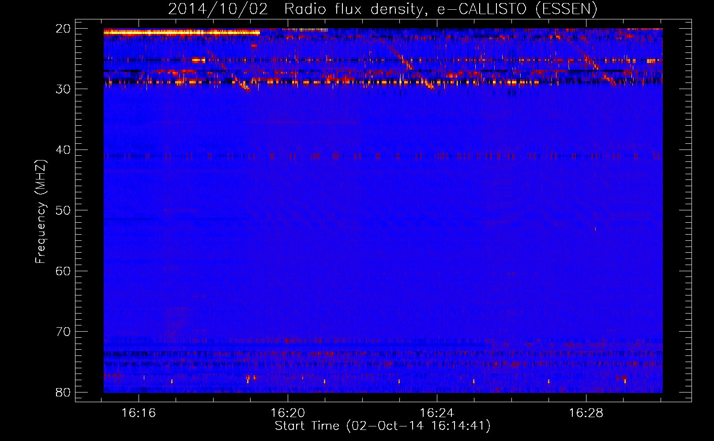The width and height of the screenshot is (714, 441).
Task: Click the '80' frequency tick label
Action: (x=63, y=392)
